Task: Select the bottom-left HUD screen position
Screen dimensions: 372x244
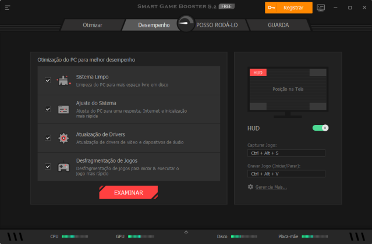Action: coord(258,106)
